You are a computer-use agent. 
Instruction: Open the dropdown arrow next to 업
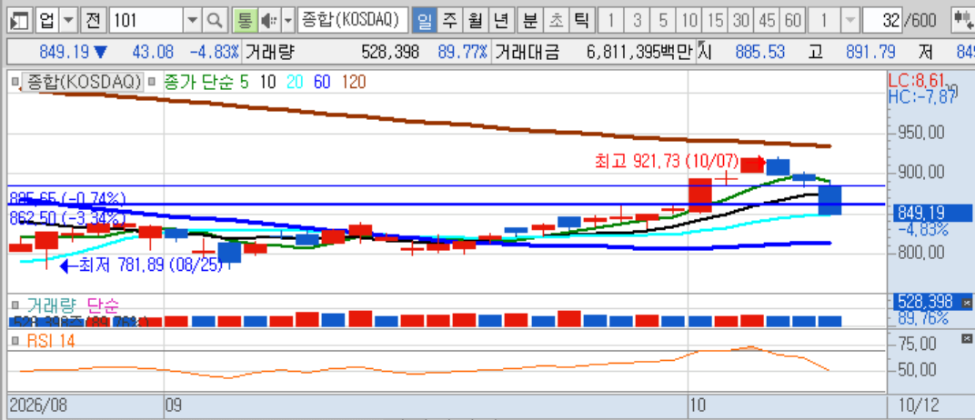[x=68, y=21]
